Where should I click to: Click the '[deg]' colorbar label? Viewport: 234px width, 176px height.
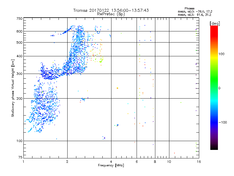pos(215,24)
